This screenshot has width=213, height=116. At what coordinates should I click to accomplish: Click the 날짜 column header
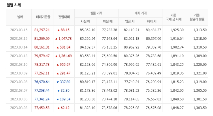tap(20, 17)
